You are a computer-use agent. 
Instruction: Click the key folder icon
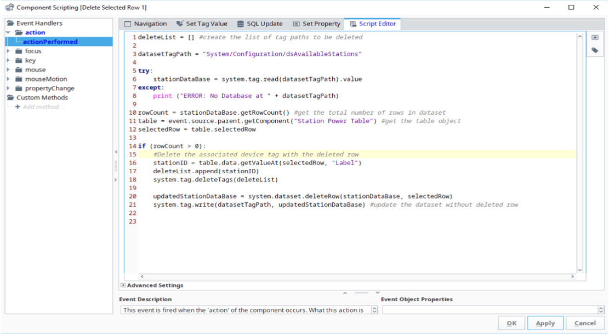pos(19,61)
